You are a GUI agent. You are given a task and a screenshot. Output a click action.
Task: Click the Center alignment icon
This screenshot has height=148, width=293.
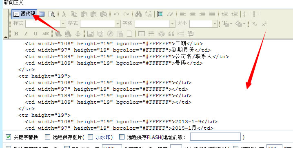[193, 14]
